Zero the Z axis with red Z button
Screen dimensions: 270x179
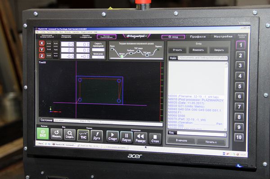pos(42,56)
